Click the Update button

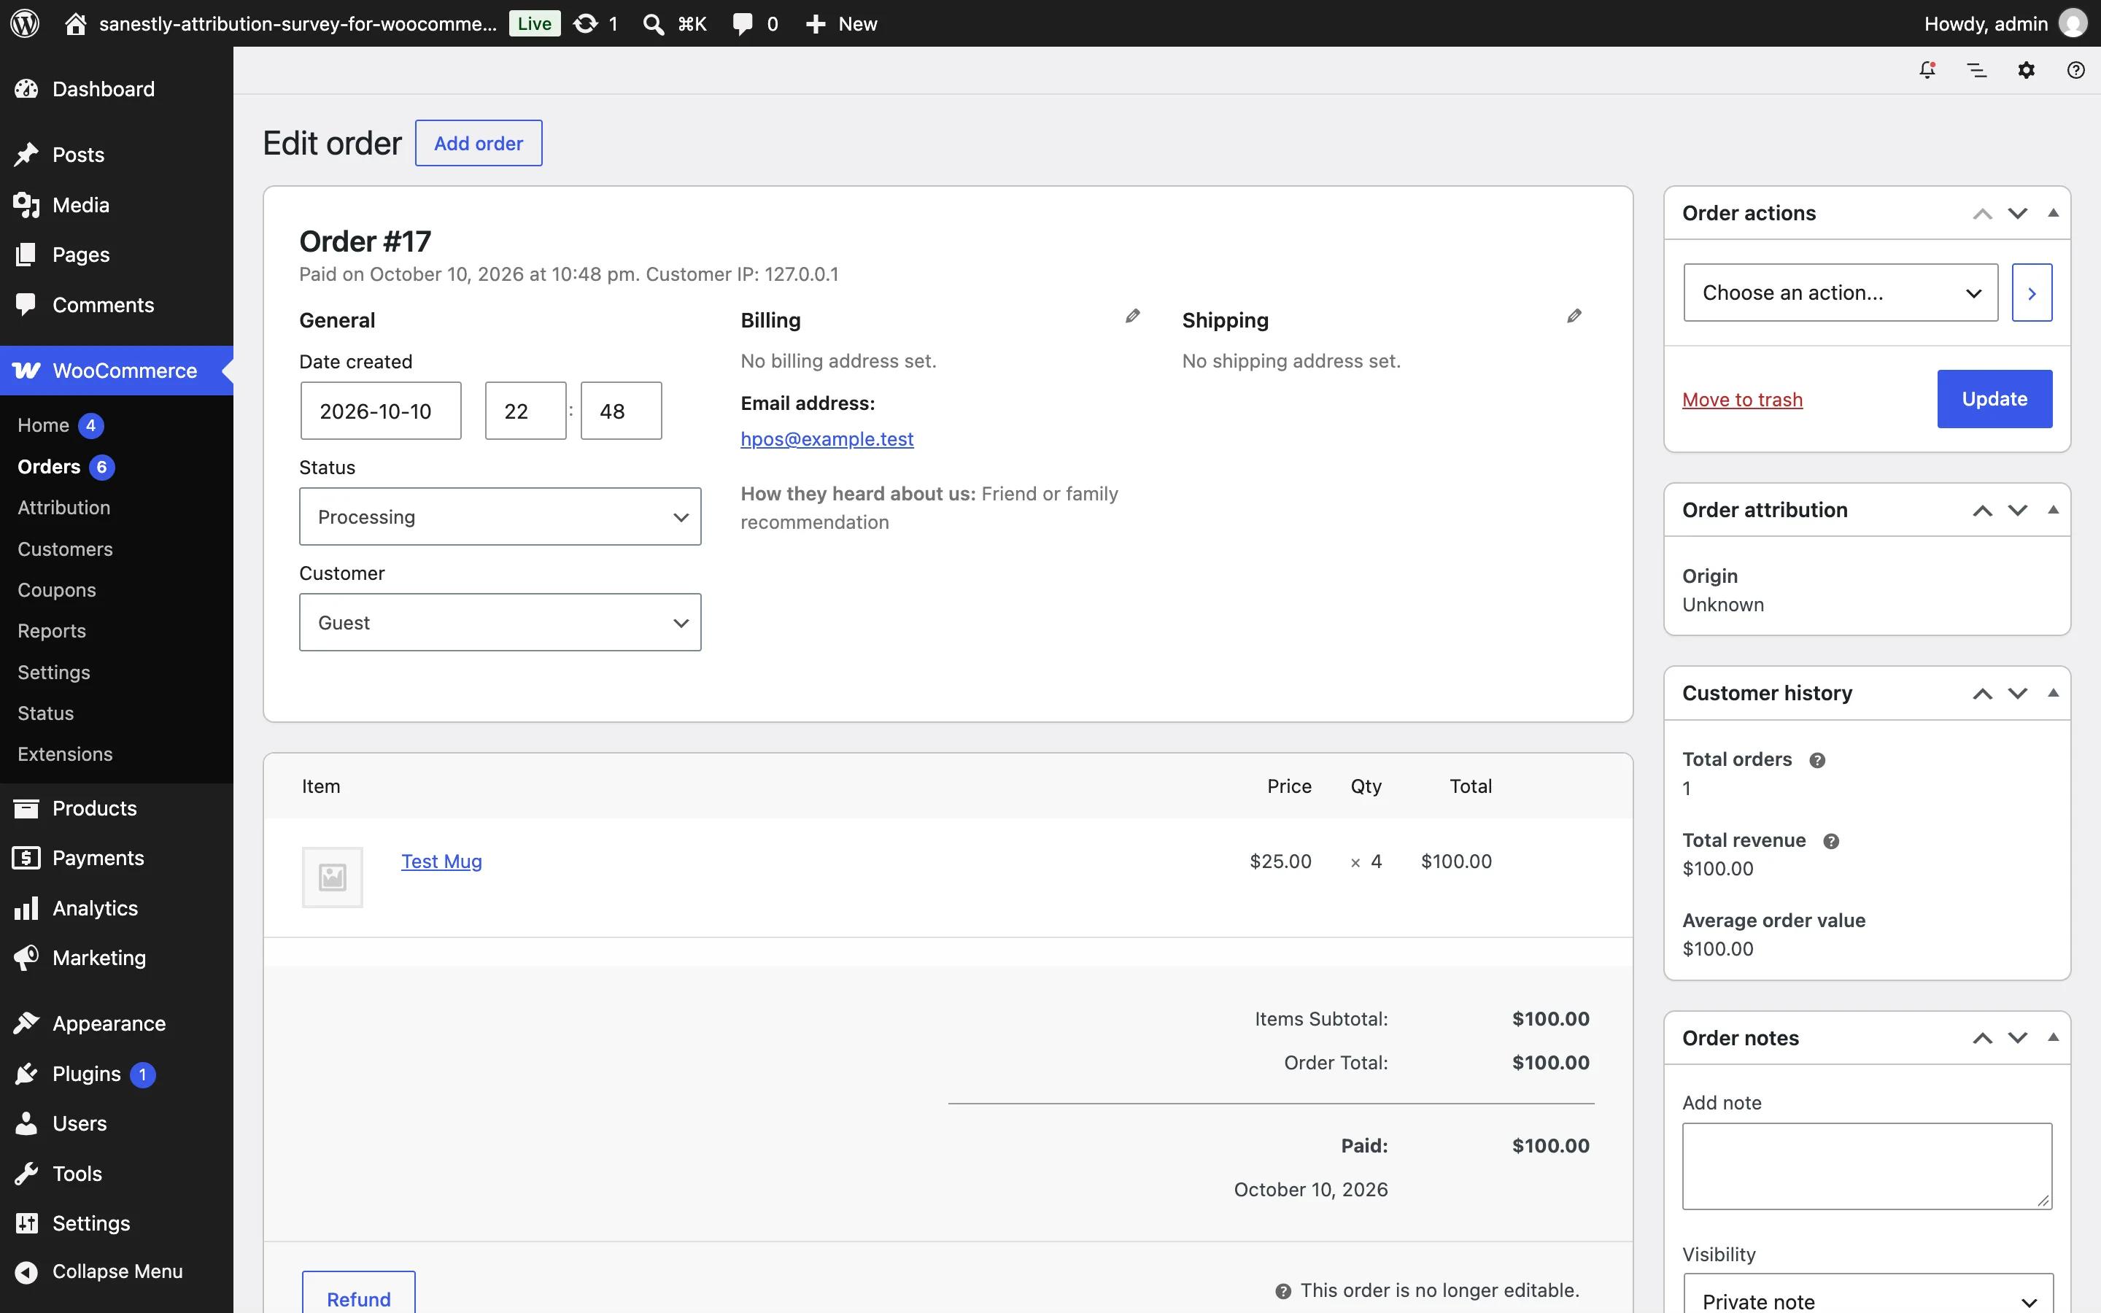click(x=1994, y=398)
